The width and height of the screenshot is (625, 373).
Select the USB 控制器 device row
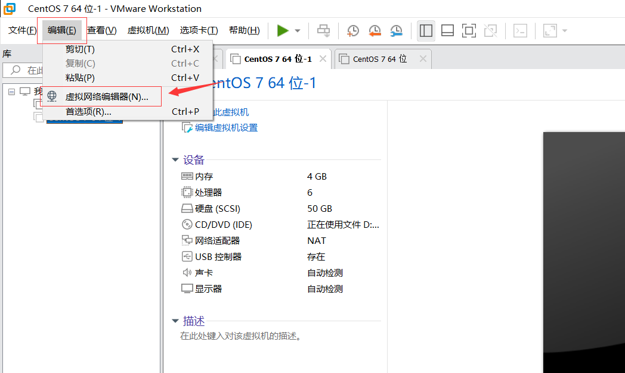point(280,257)
